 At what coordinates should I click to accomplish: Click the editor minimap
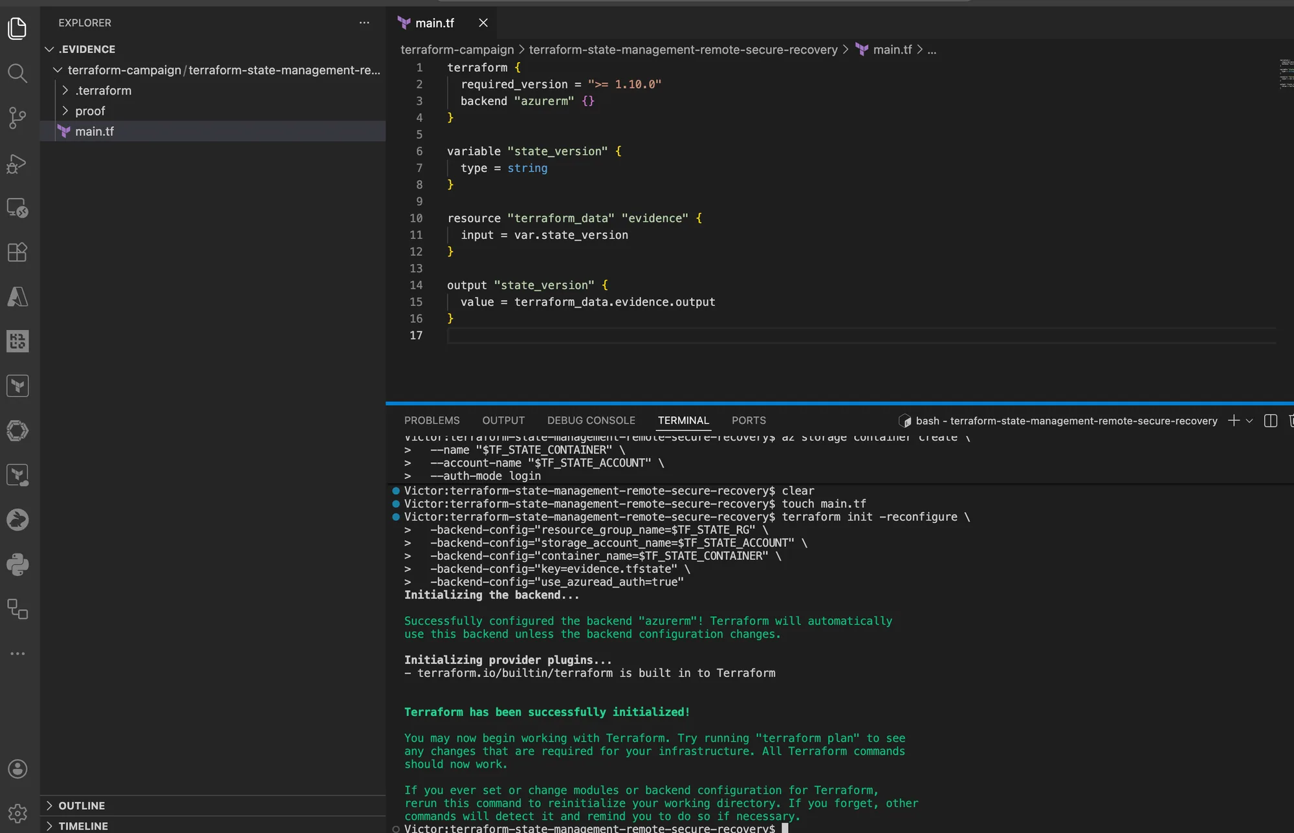coord(1286,73)
